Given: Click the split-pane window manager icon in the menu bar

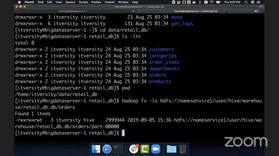Looking at the screenshot, I should 184,2.
